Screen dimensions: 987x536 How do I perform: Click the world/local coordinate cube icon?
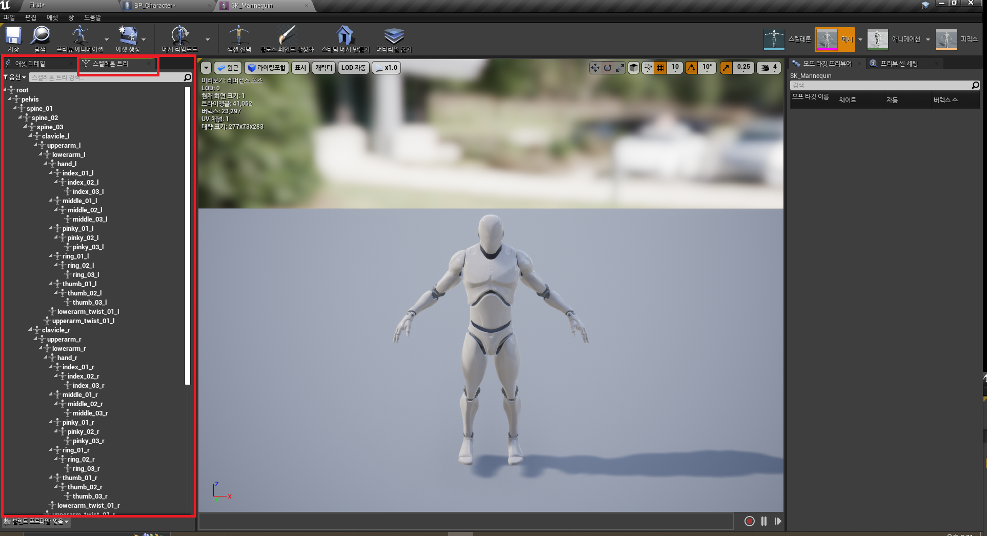point(634,68)
